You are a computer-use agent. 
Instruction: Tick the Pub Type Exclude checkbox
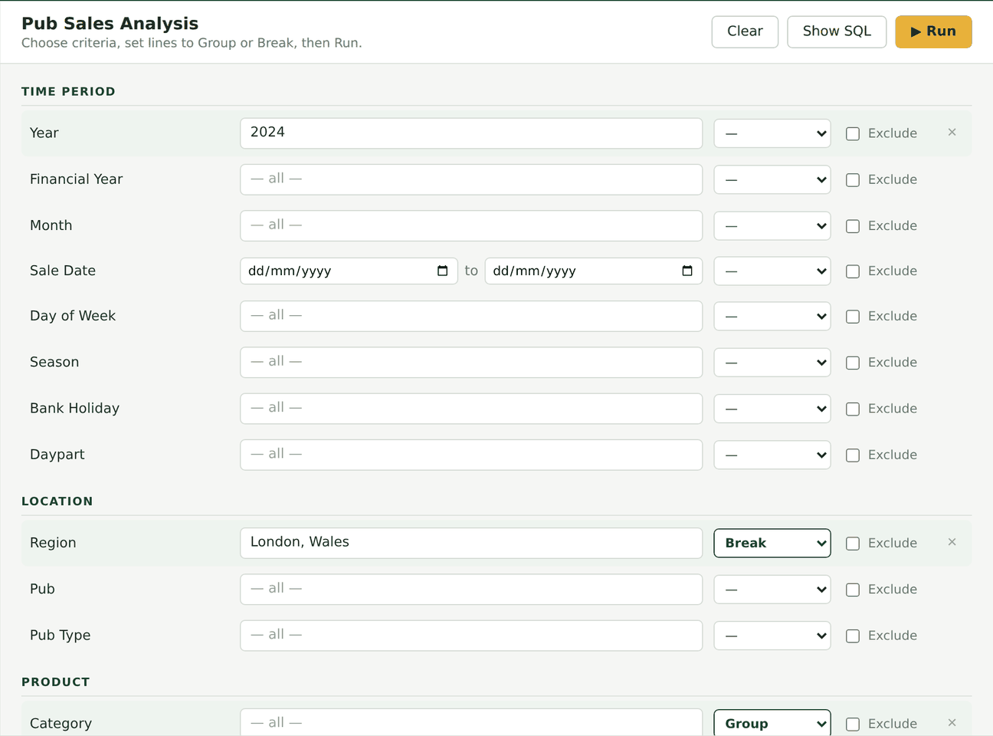pyautogui.click(x=853, y=636)
